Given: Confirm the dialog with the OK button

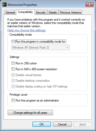Looking at the screenshot, I should coord(42,124).
